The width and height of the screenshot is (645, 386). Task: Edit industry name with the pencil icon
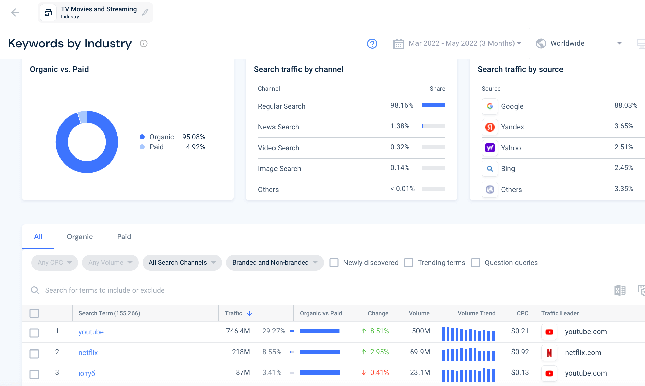[x=145, y=13]
